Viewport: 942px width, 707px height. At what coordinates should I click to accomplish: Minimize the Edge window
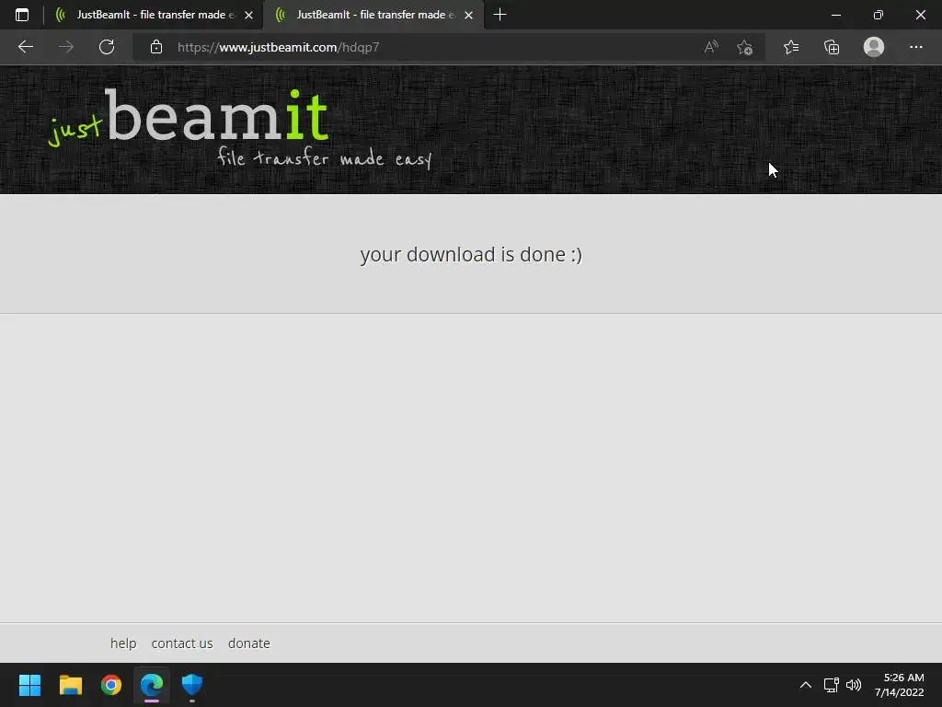[x=835, y=15]
